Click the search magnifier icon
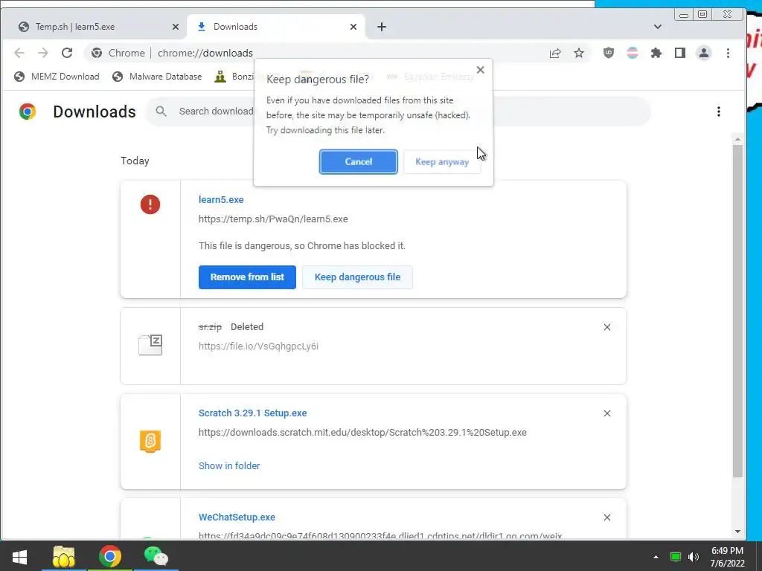 (161, 112)
